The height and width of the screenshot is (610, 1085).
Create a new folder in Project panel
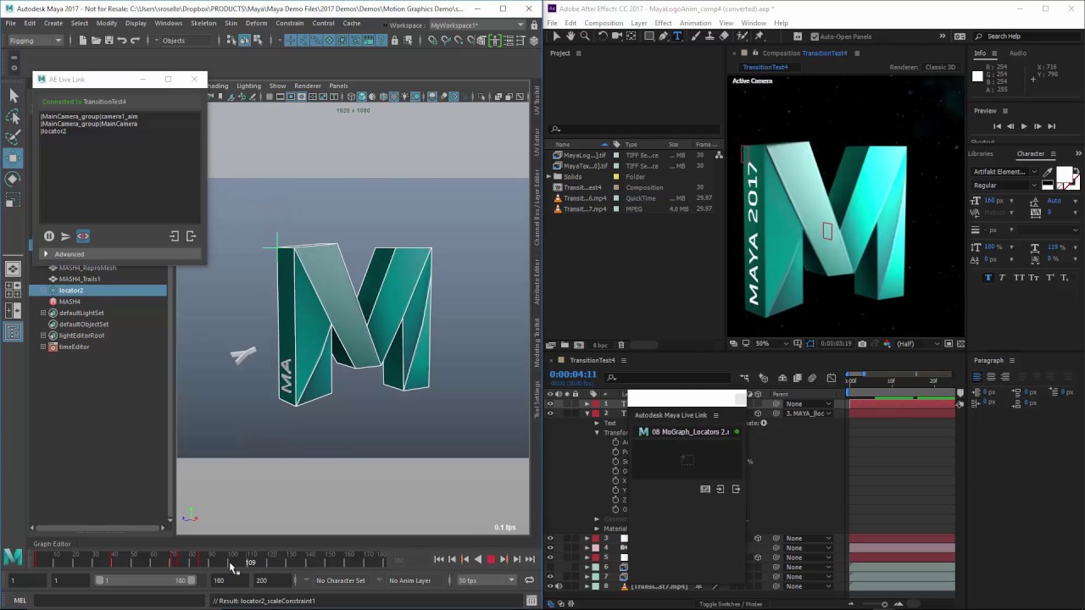pos(565,345)
